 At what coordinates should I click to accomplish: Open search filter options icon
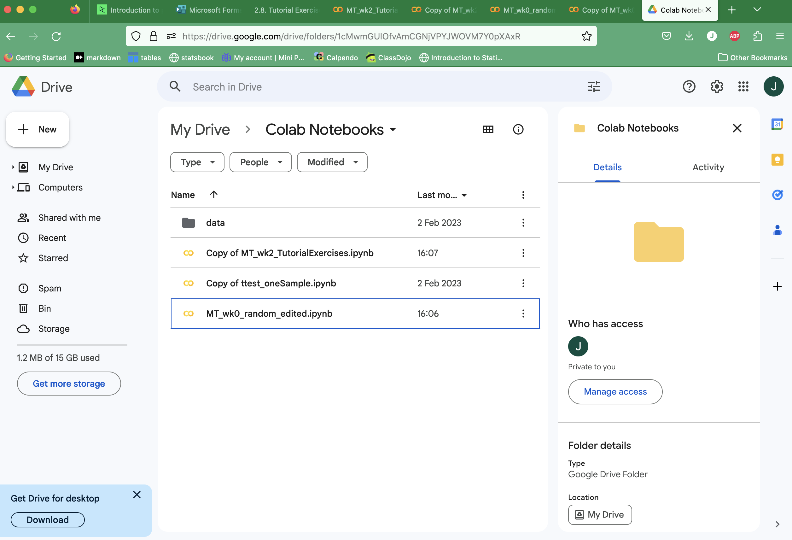(x=594, y=87)
